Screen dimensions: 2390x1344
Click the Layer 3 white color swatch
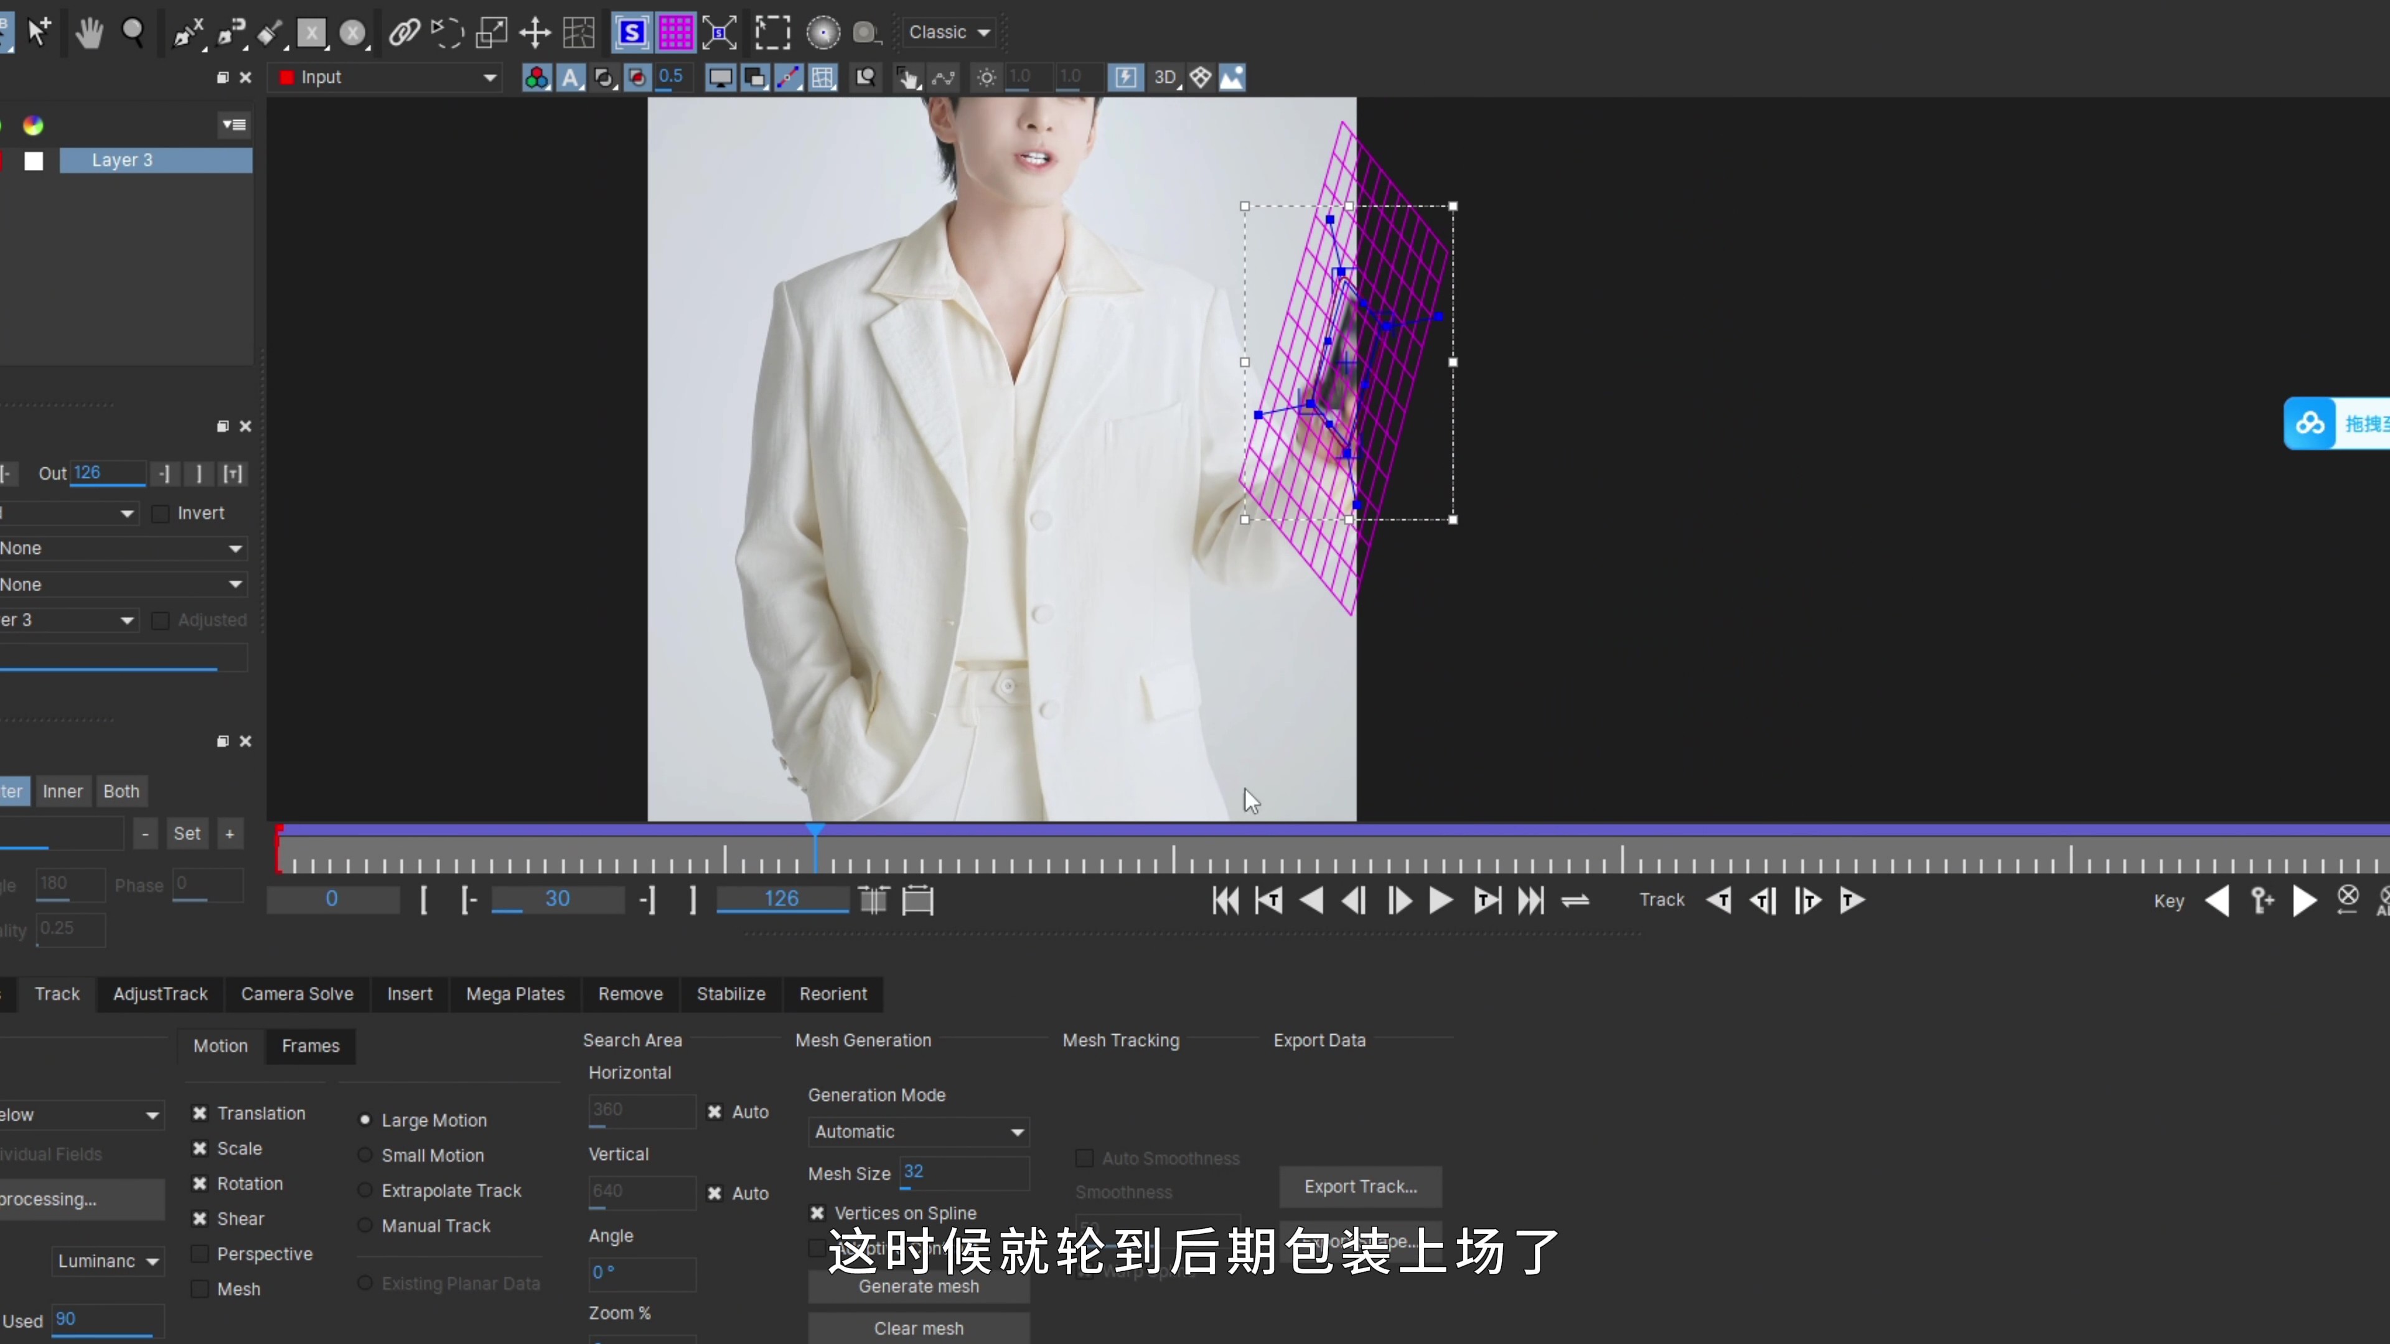point(34,161)
